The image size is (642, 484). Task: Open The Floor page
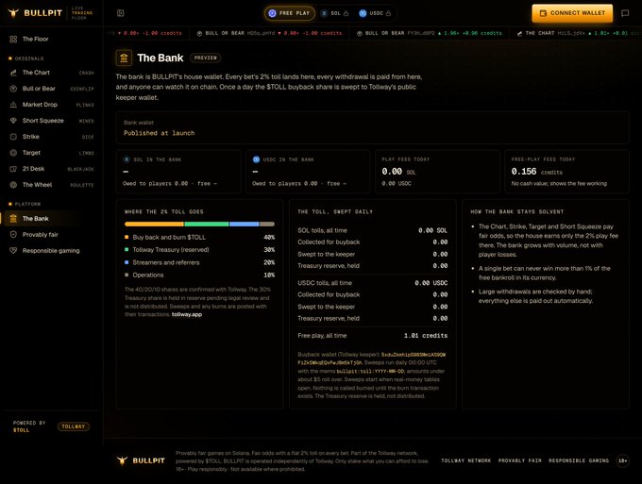point(52,39)
